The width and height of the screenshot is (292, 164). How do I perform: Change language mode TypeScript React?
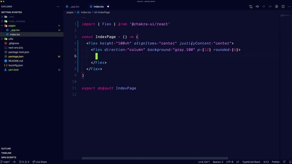tap(251, 162)
